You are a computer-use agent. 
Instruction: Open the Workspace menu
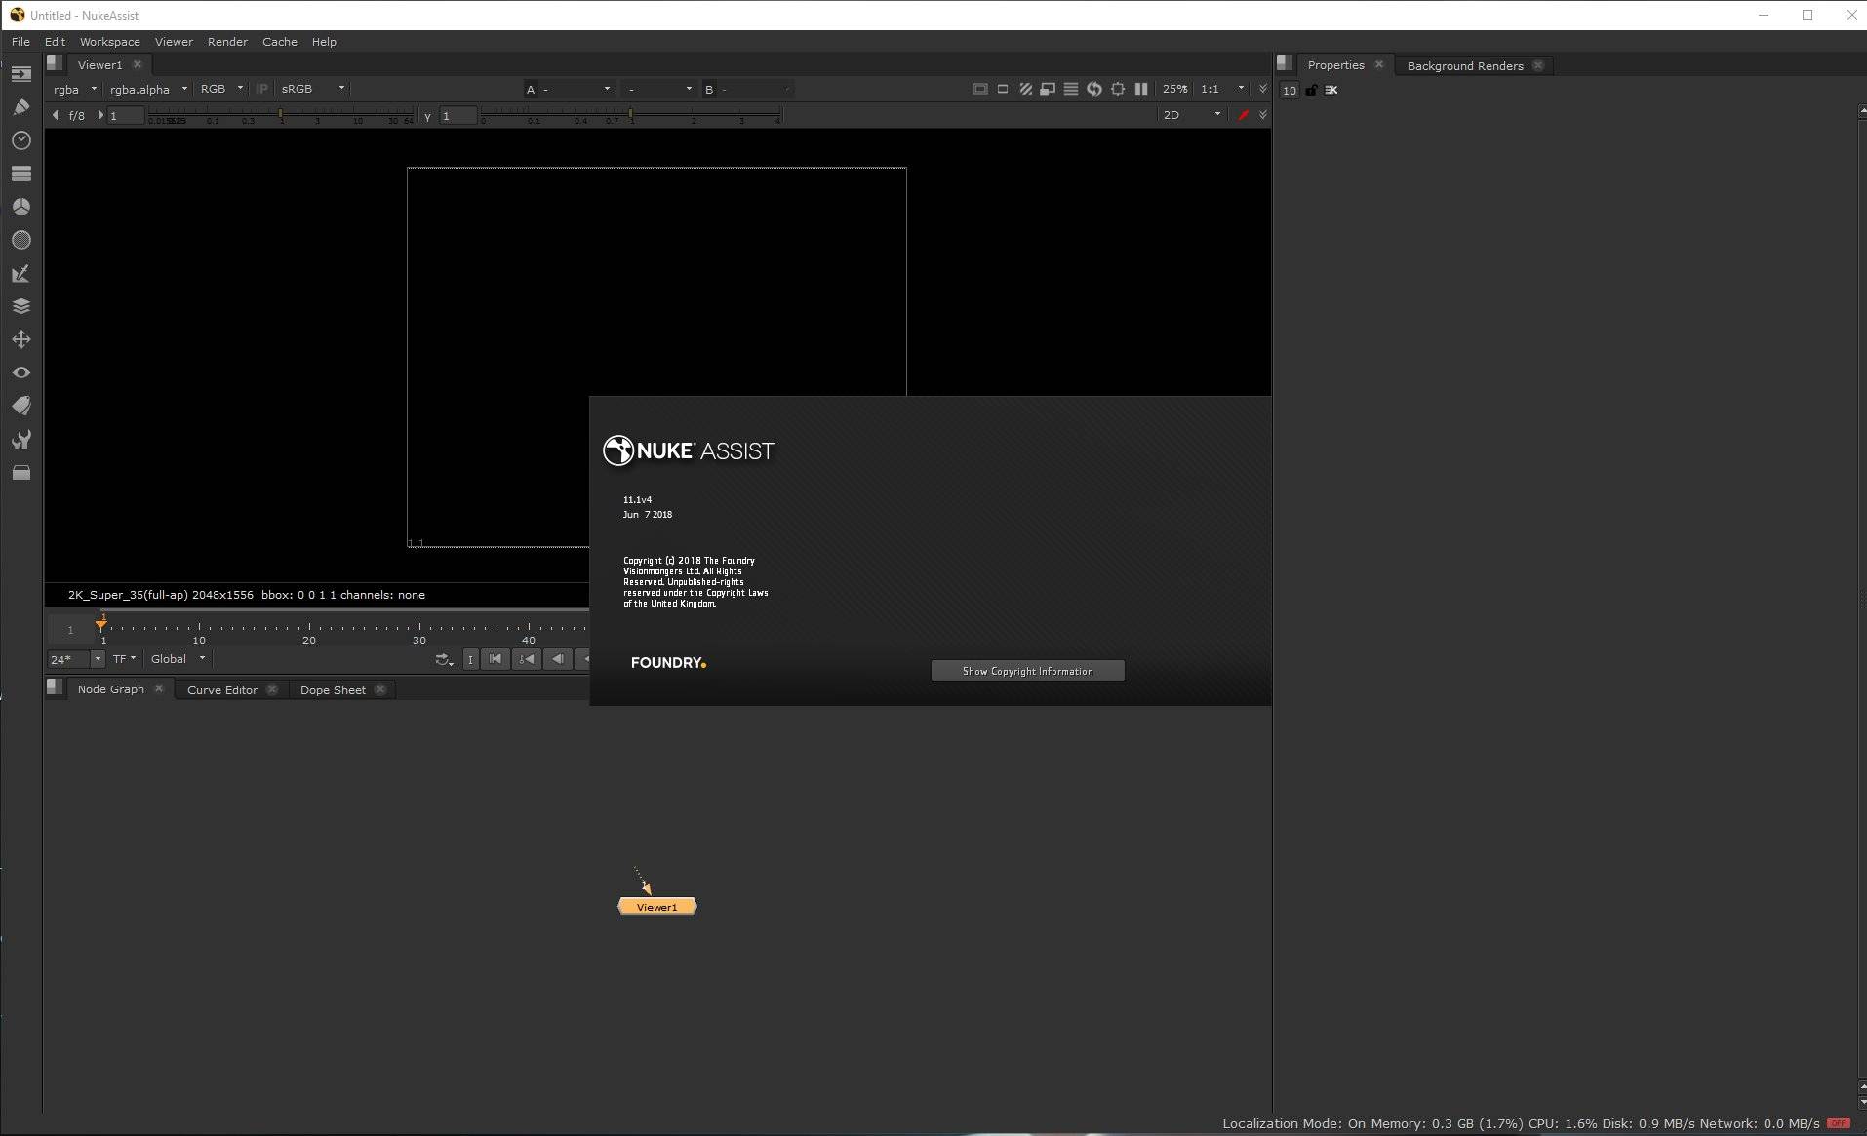coord(109,42)
